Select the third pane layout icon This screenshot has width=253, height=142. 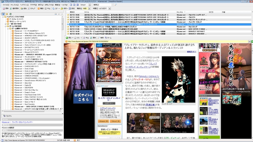tap(78, 5)
